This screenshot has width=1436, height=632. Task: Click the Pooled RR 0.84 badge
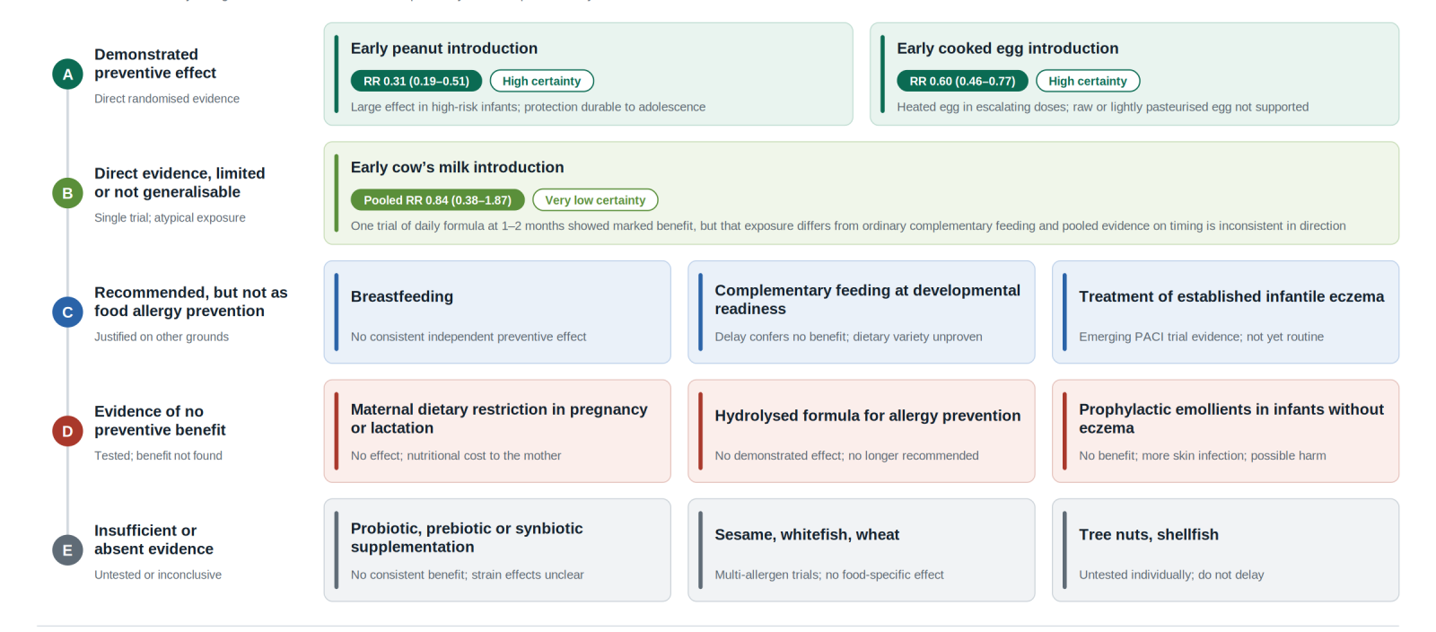(x=437, y=199)
